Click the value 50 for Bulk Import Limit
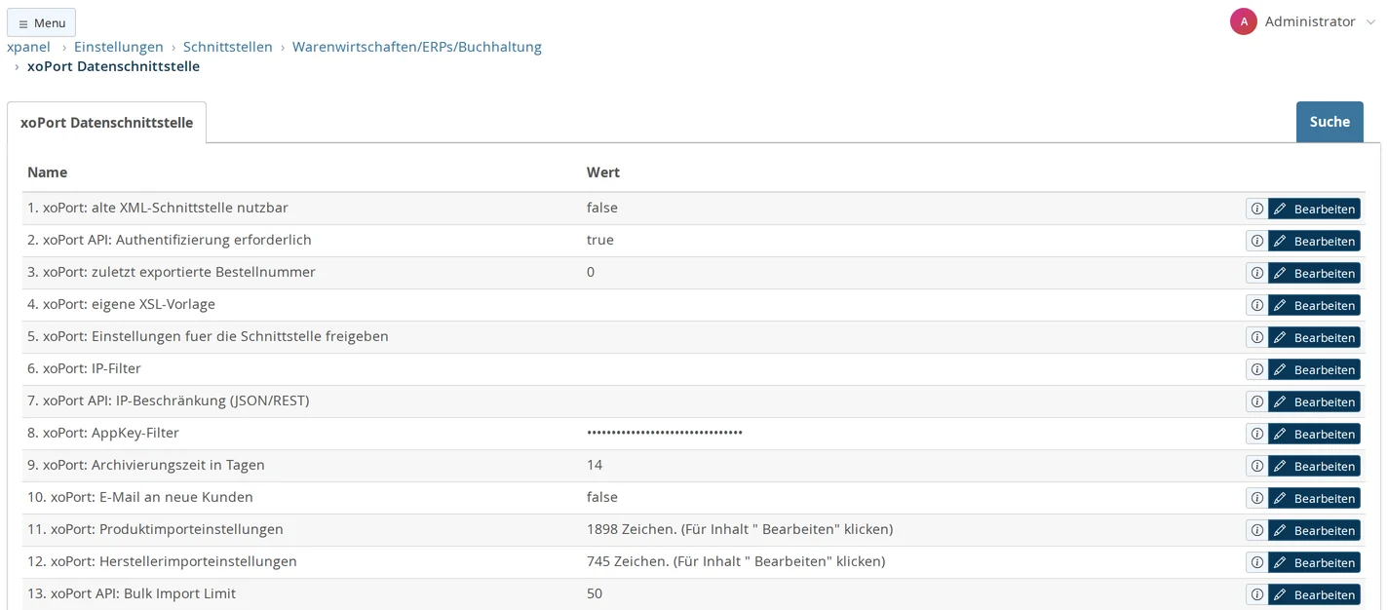The width and height of the screenshot is (1388, 610). point(595,593)
